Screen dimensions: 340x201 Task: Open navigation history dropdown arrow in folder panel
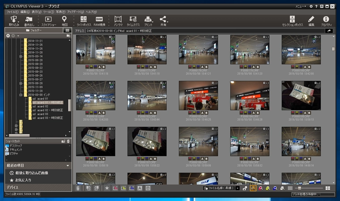(x=18, y=36)
